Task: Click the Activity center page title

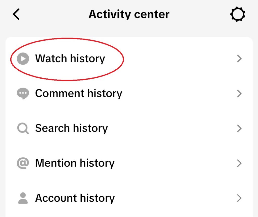Action: [129, 14]
